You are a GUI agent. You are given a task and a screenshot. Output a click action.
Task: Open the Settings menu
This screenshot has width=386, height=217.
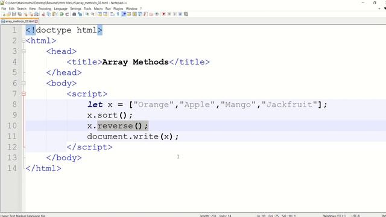(75, 8)
